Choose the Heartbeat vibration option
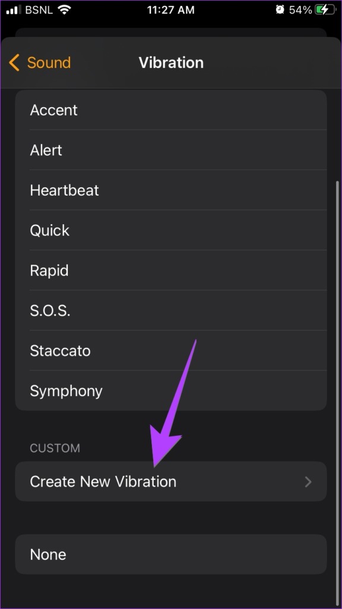The image size is (342, 609). pos(171,190)
